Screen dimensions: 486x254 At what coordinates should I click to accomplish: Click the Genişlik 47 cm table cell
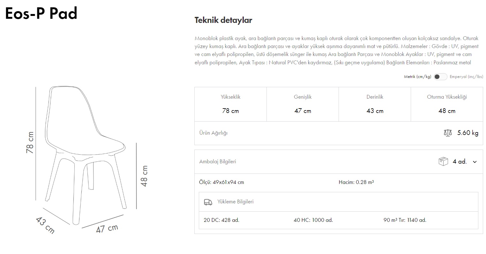pos(303,104)
